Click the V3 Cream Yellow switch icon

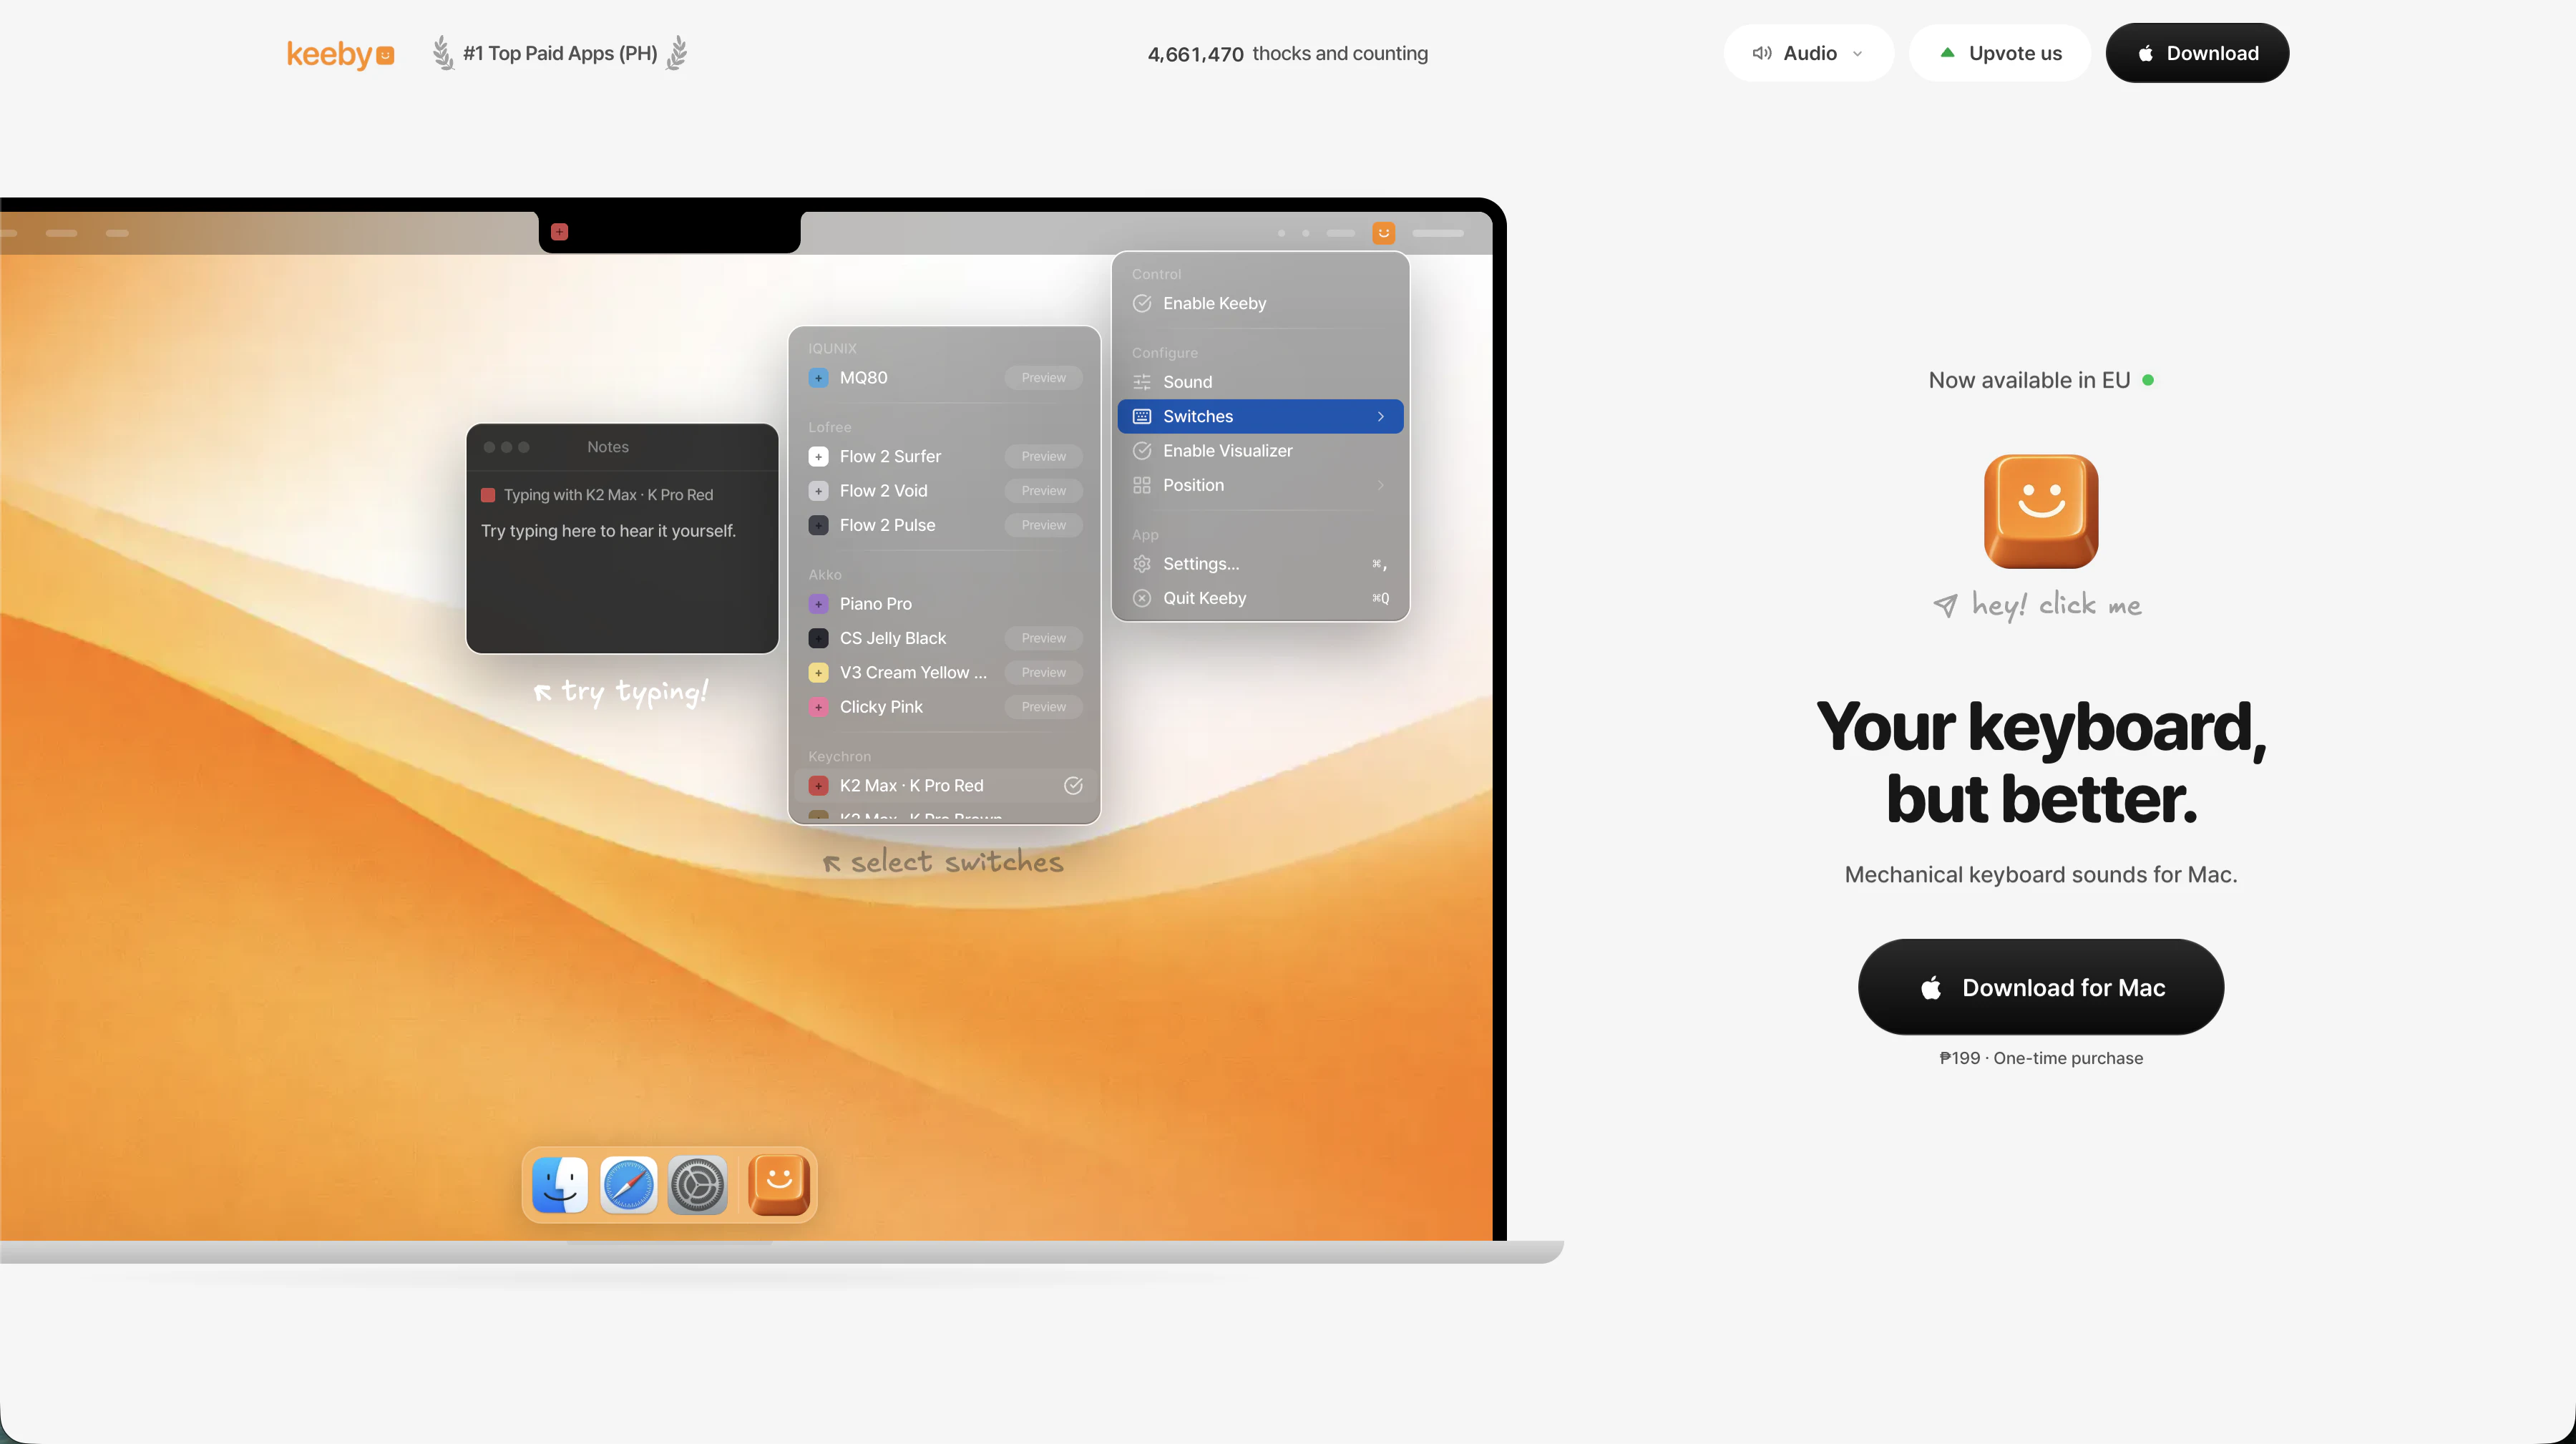818,673
